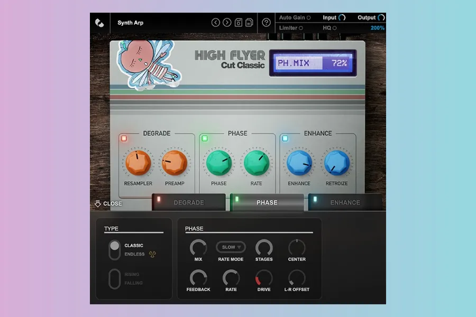Click the previous preset arrow icon
The width and height of the screenshot is (476, 317).
pyautogui.click(x=215, y=23)
